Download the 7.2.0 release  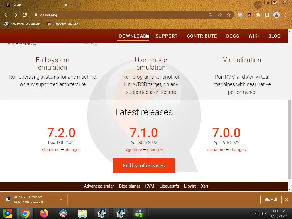[61, 133]
